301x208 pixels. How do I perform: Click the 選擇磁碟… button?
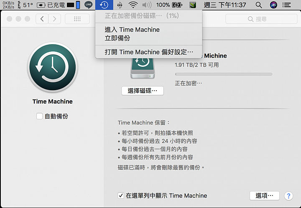pyautogui.click(x=143, y=91)
